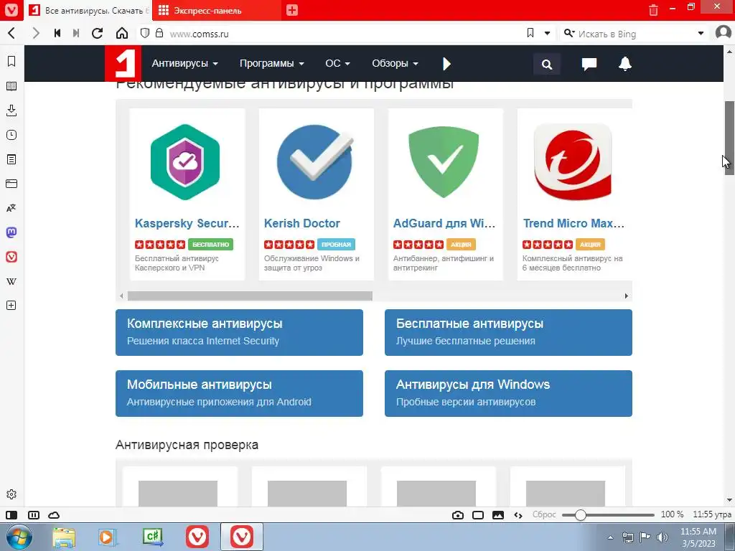The image size is (735, 551).
Task: Reload the current page
Action: 97,33
